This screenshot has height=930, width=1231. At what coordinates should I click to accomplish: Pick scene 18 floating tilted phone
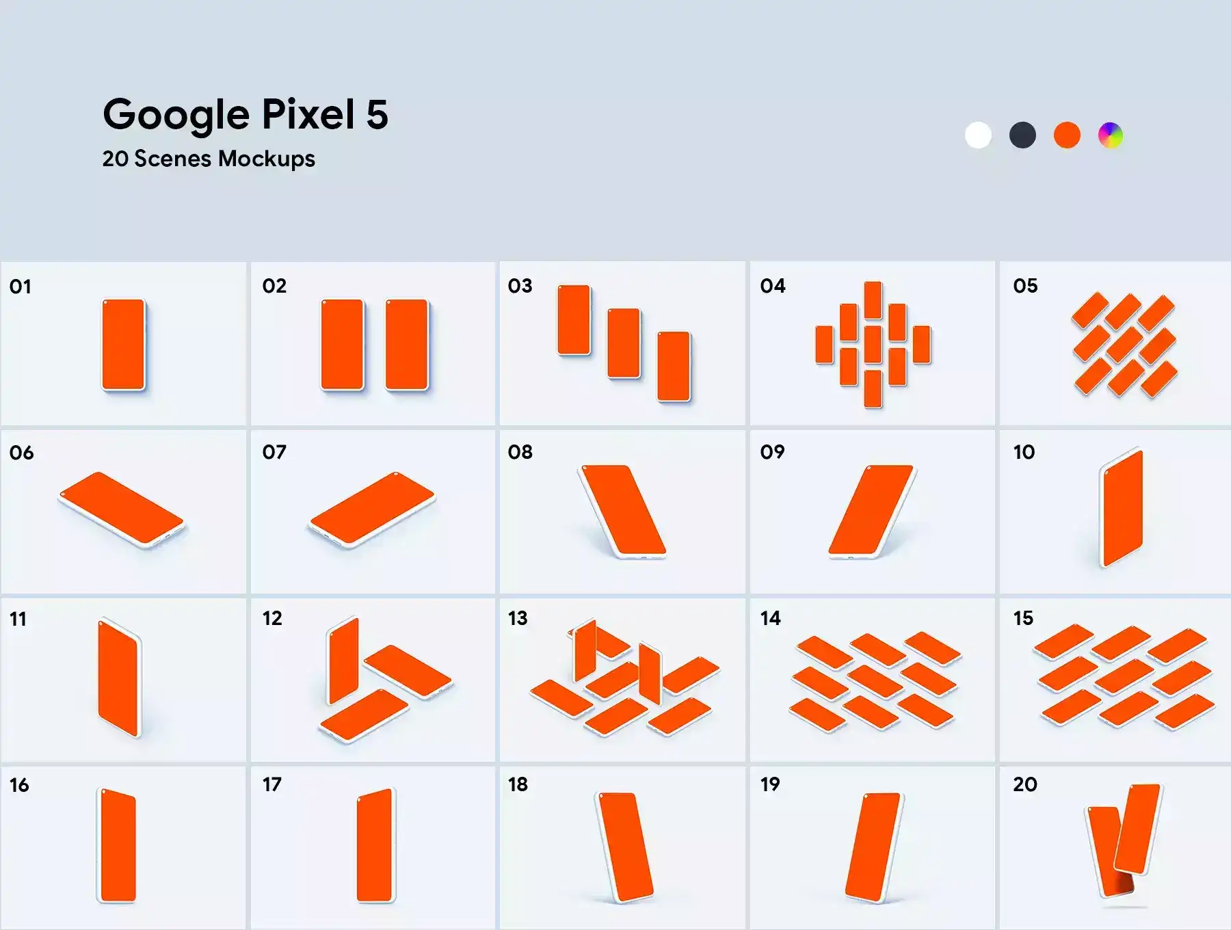[624, 847]
